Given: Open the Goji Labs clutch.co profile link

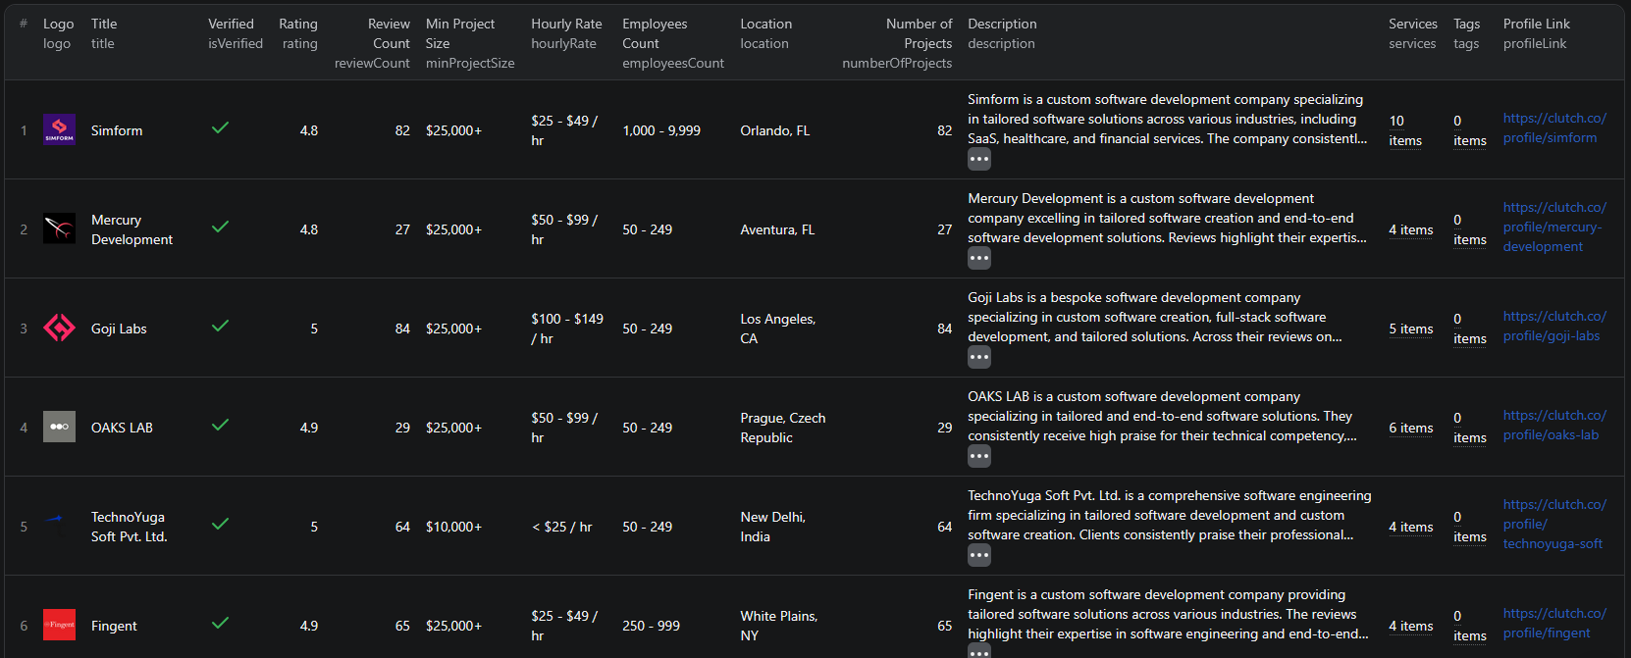Looking at the screenshot, I should click(1553, 327).
